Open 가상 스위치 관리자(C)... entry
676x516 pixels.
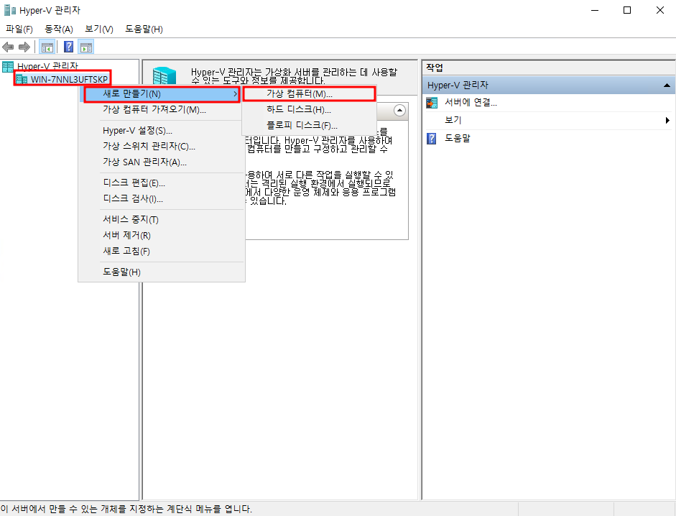[x=162, y=147]
